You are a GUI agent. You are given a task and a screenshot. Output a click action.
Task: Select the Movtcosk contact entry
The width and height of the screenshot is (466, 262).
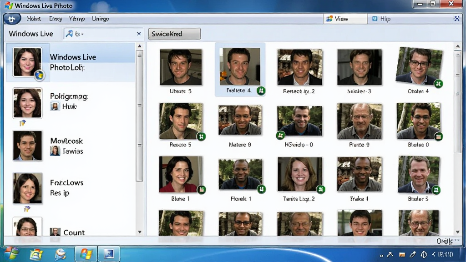[x=71, y=146]
